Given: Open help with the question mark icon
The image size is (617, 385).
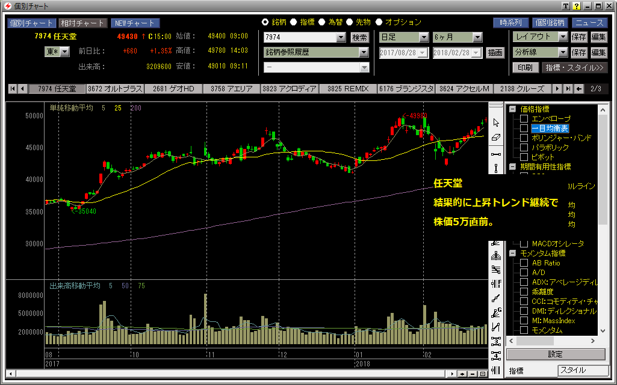Looking at the screenshot, I should coord(577,6).
